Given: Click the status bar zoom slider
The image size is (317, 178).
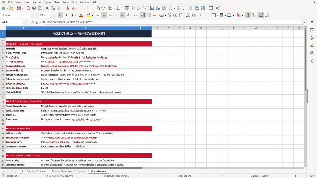Looking at the screenshot, I should pyautogui.click(x=296, y=176).
